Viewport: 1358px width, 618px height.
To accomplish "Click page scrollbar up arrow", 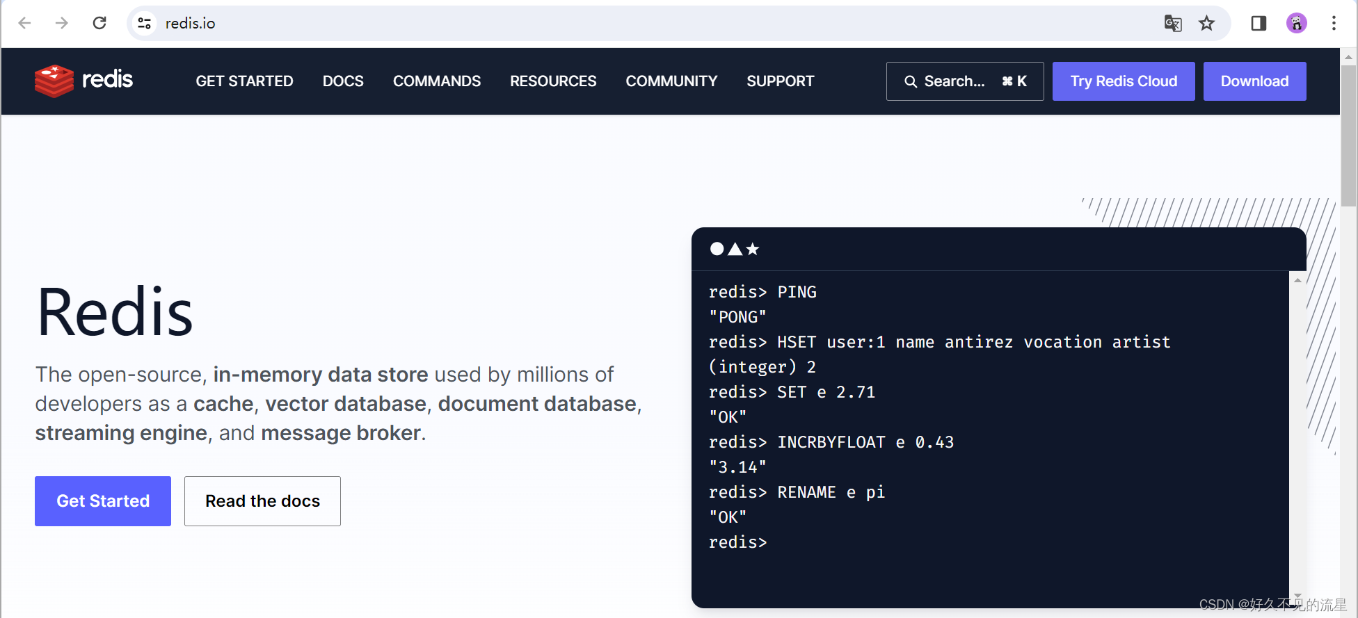I will [1349, 56].
